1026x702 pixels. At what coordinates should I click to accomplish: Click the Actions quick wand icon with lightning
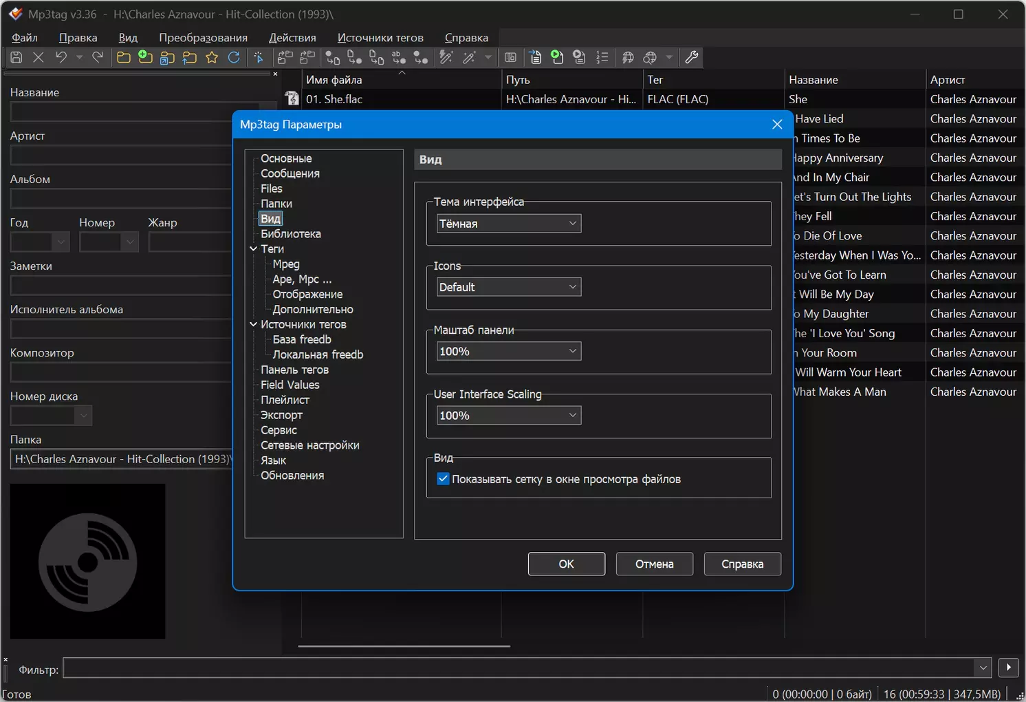pyautogui.click(x=446, y=58)
